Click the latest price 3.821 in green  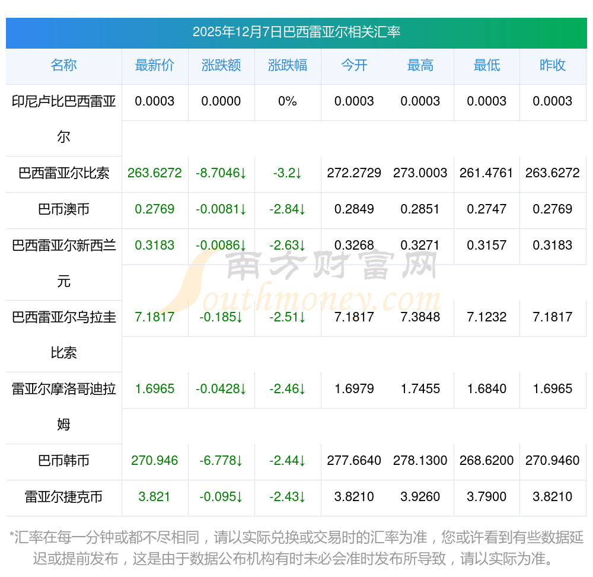tap(155, 497)
